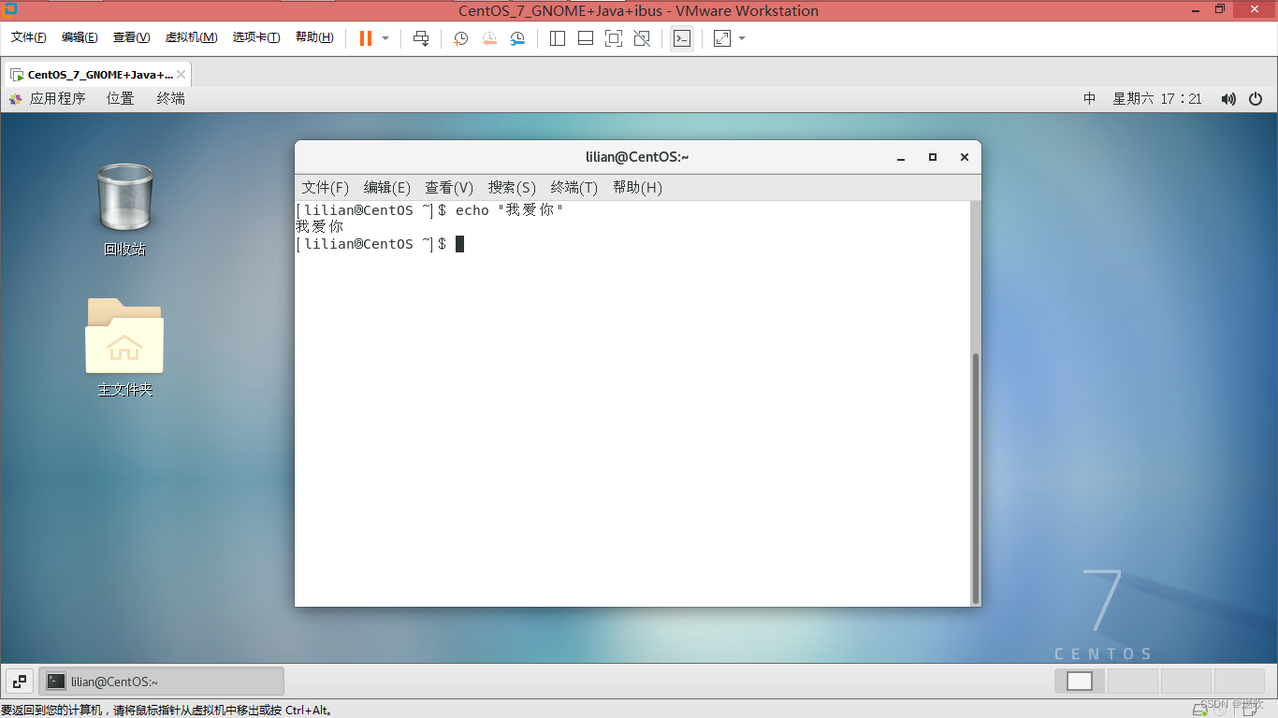Image resolution: width=1278 pixels, height=718 pixels.
Task: Click the echo "我爱你" command text
Action: [x=510, y=210]
